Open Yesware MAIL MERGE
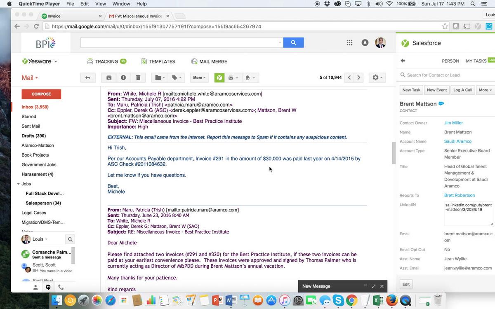 coord(209,61)
